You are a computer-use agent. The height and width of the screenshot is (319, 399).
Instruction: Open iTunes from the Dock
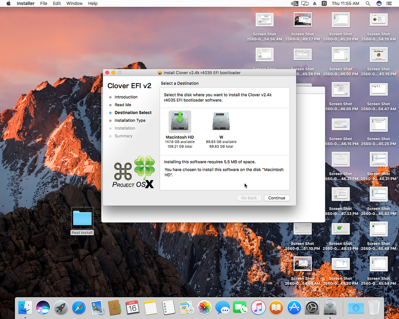click(x=258, y=307)
